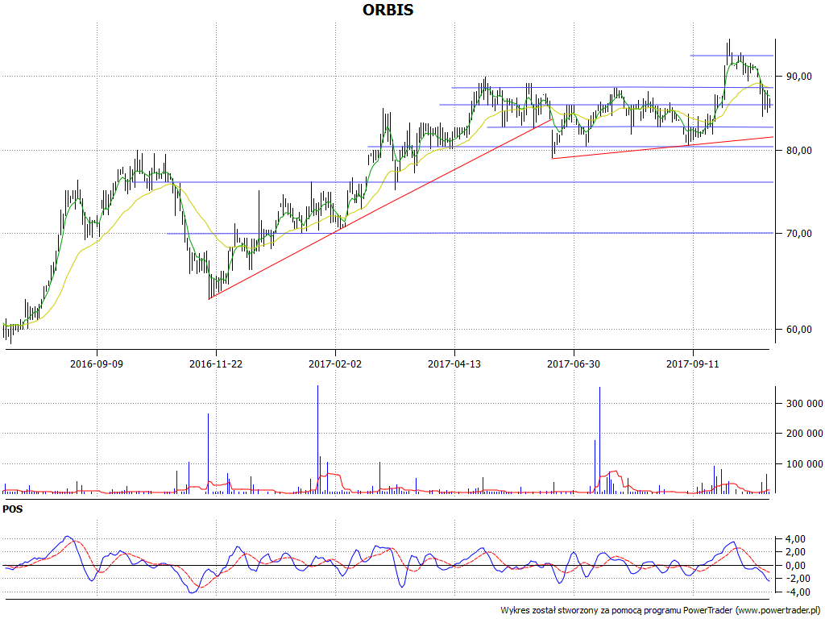Select the 300 000 volume axis label

tap(803, 404)
